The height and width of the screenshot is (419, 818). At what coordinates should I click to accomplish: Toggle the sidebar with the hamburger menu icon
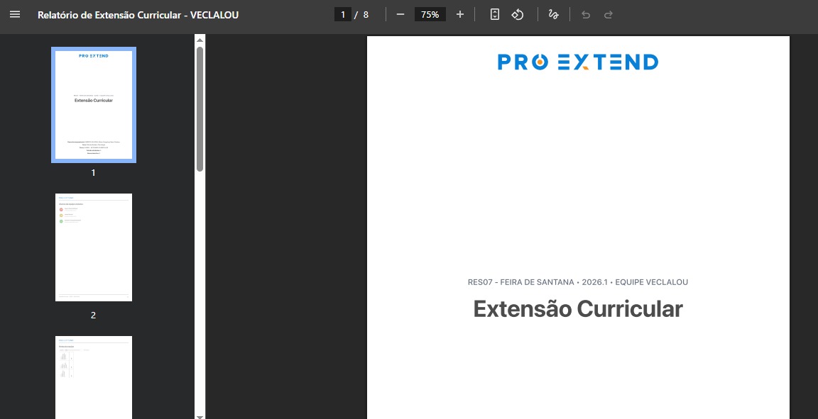15,15
